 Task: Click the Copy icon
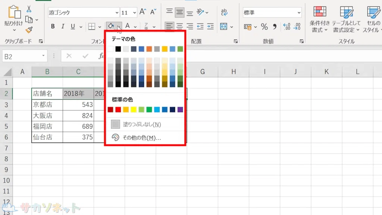(x=29, y=19)
